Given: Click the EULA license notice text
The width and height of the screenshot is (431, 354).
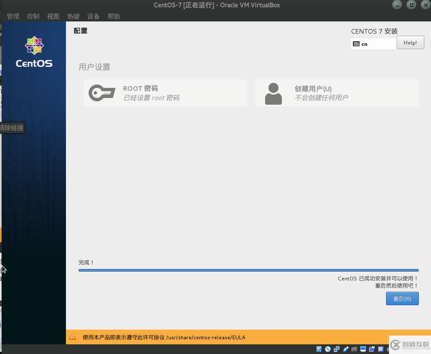Looking at the screenshot, I should (164, 337).
